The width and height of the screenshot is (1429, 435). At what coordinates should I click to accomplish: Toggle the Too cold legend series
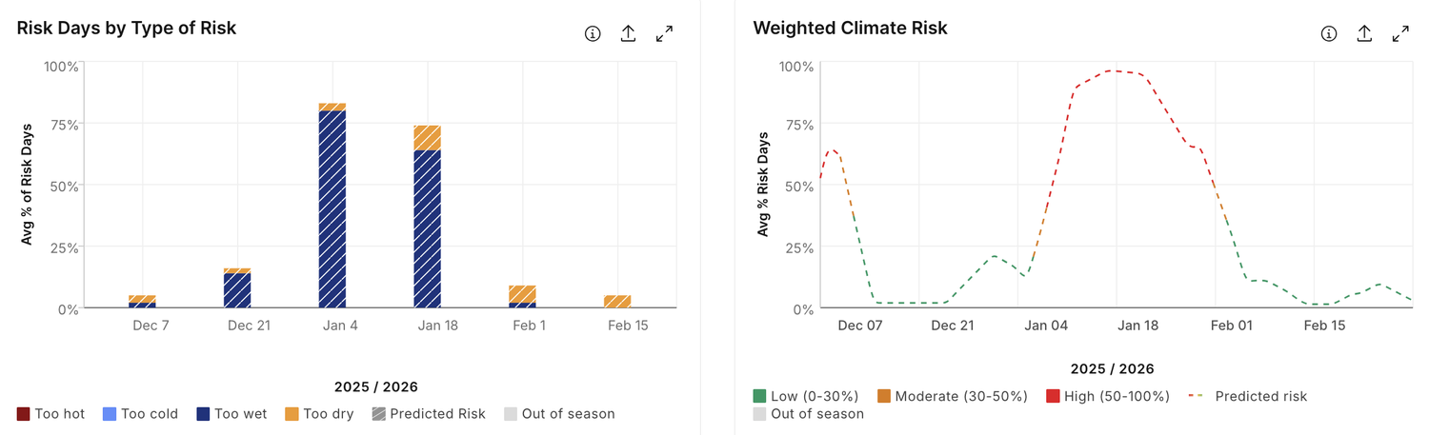[142, 414]
